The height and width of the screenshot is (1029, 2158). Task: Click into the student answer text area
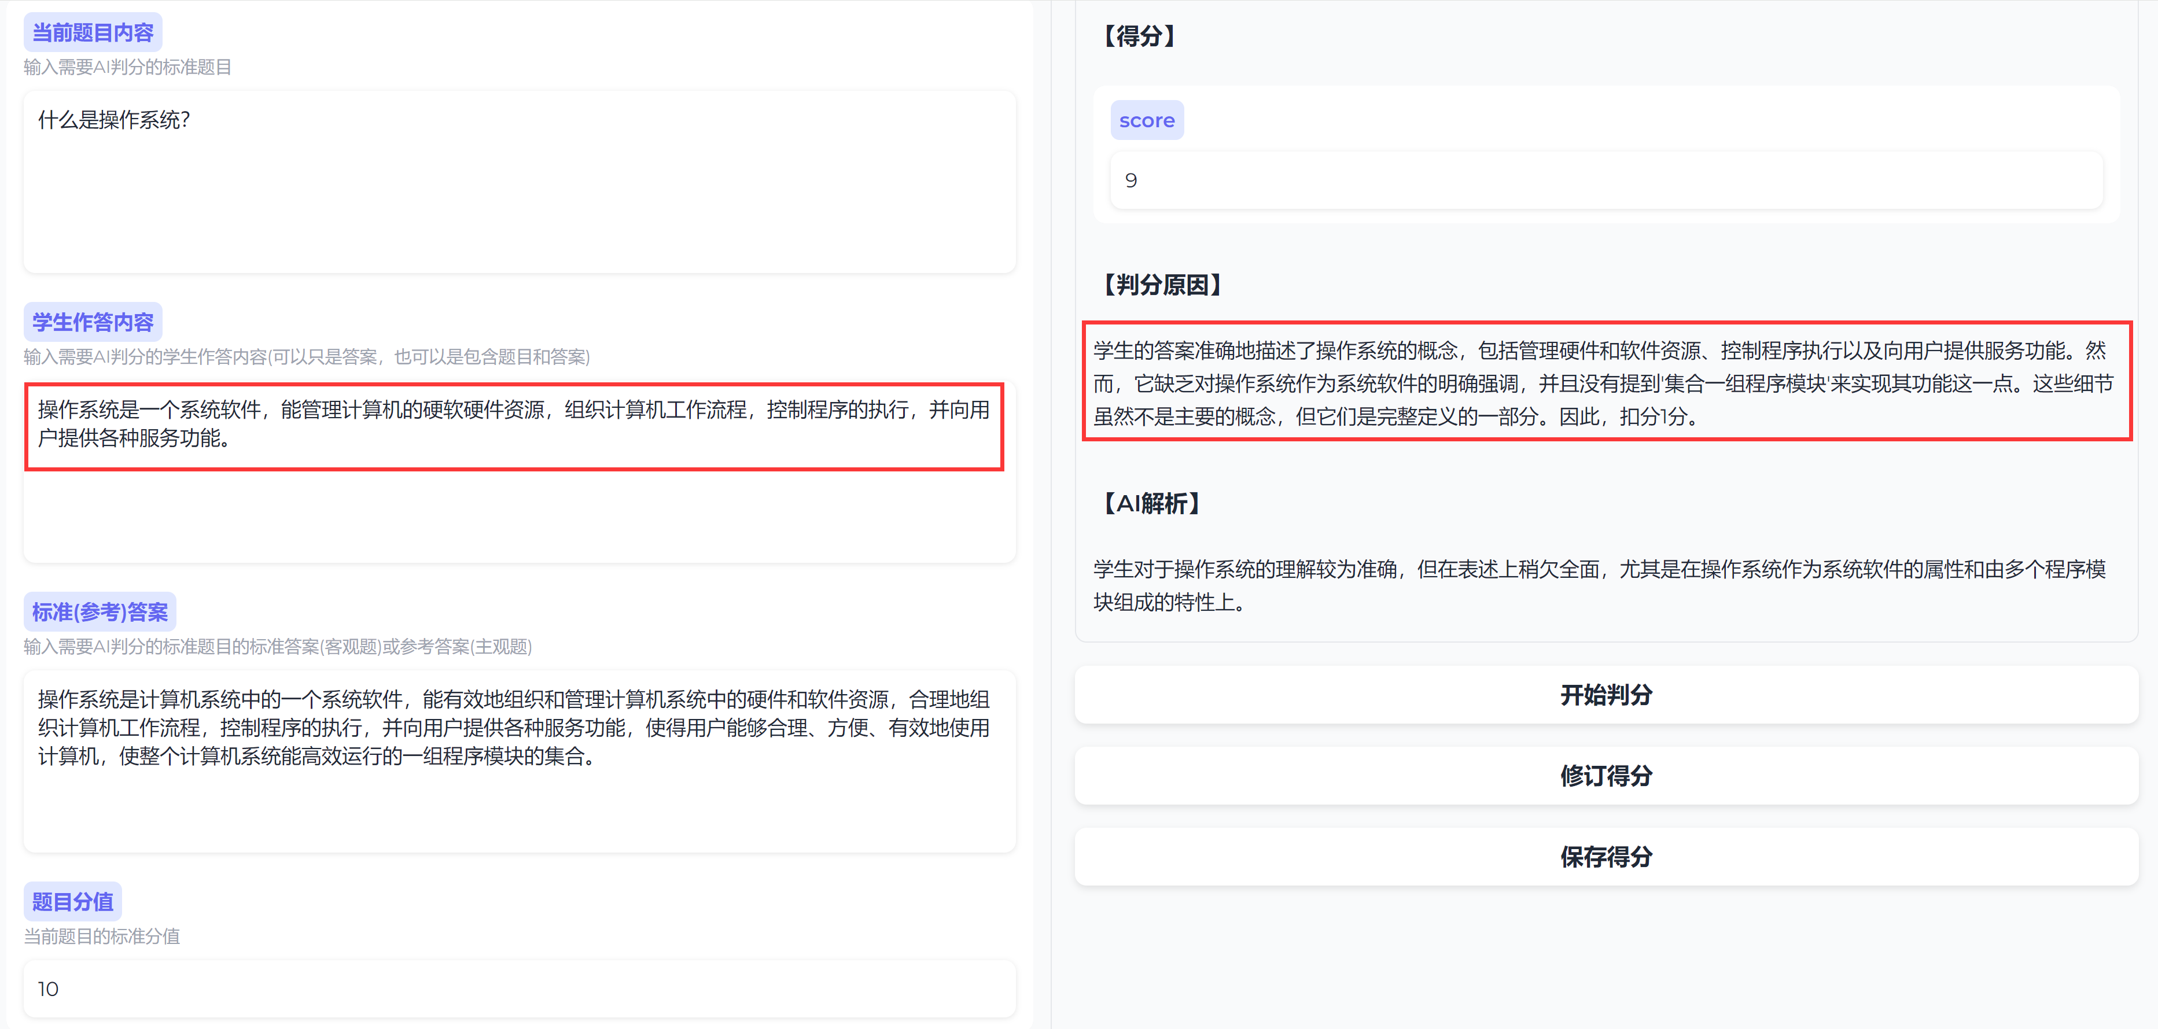(520, 471)
